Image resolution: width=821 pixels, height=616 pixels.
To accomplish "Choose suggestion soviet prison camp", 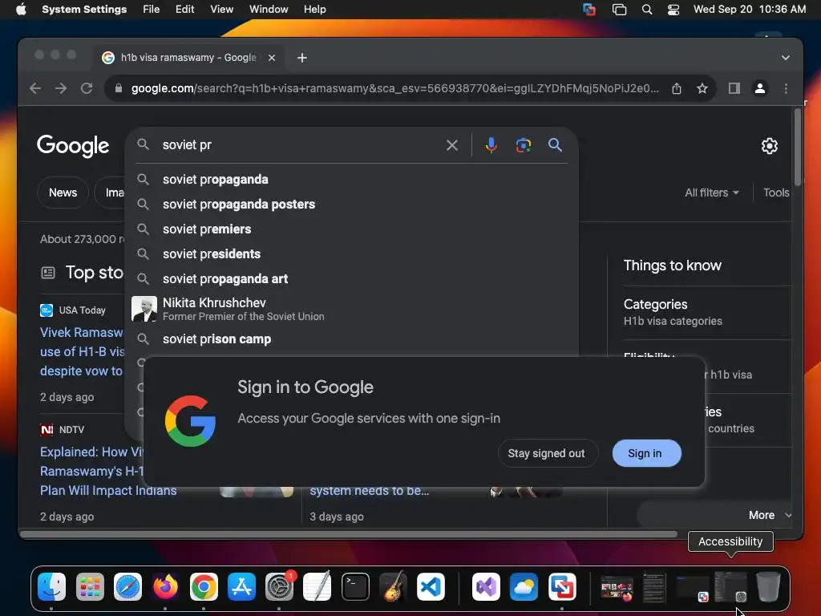I will (351, 339).
